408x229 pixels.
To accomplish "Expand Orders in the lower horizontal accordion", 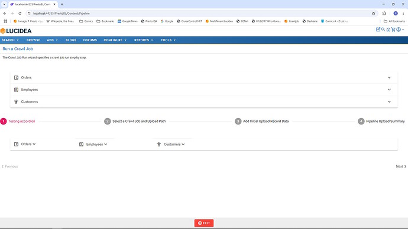I will click(x=34, y=144).
